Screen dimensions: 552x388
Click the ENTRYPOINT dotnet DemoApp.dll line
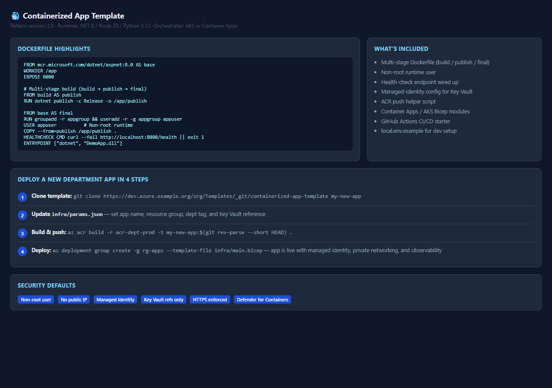tap(73, 143)
